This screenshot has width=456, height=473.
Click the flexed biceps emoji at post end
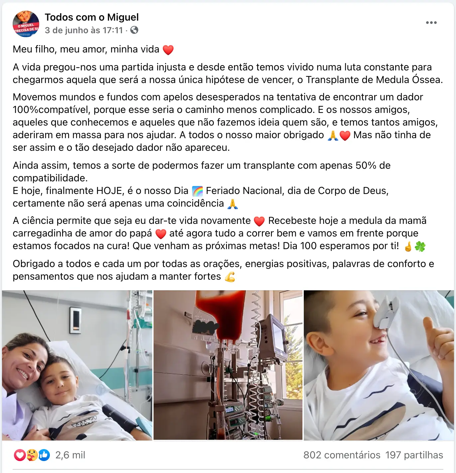[230, 277]
